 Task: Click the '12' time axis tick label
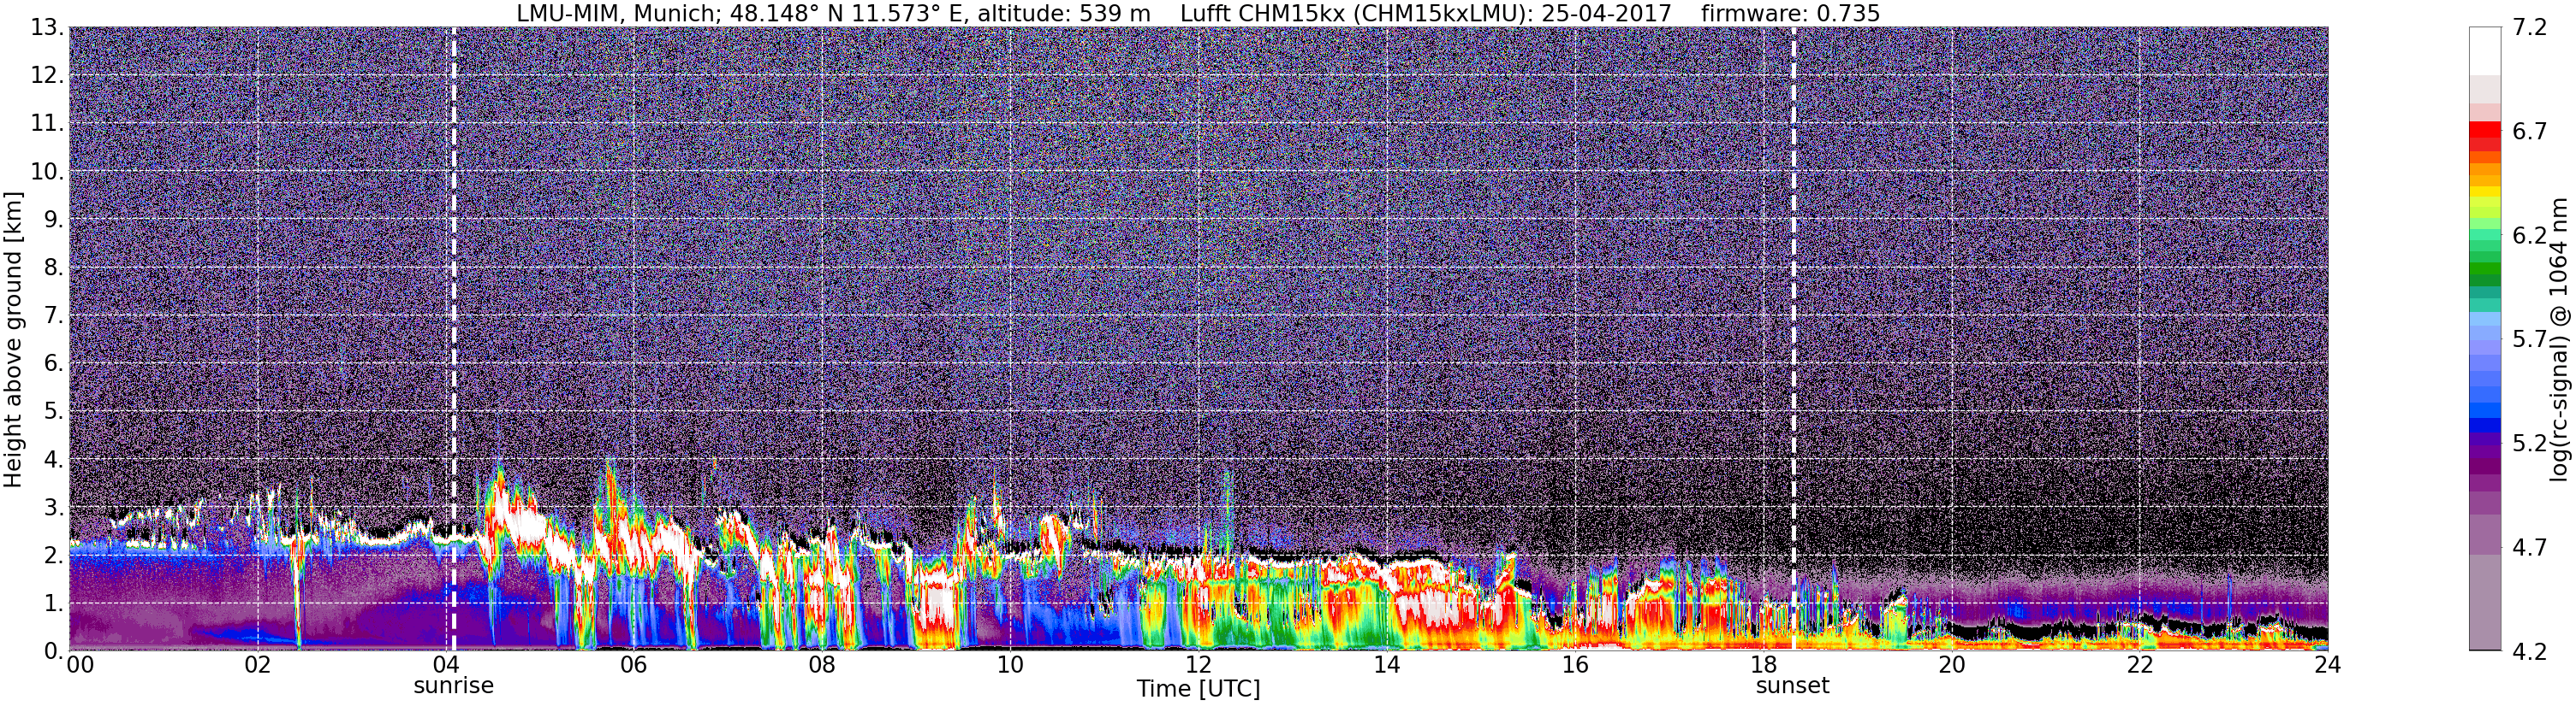pyautogui.click(x=1198, y=665)
